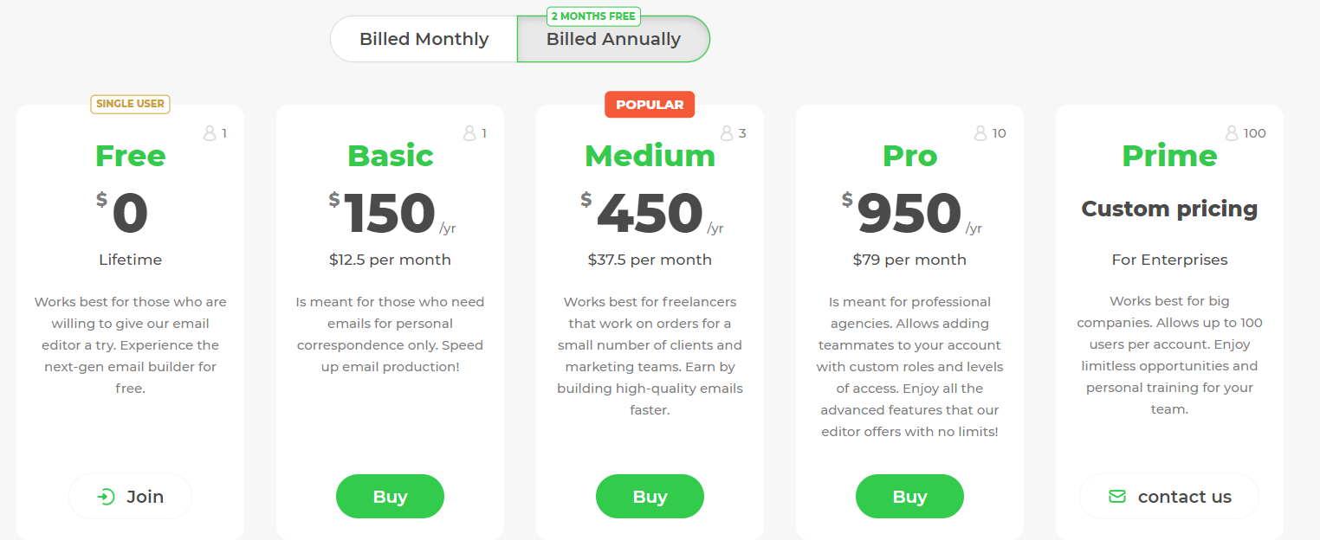Image resolution: width=1320 pixels, height=540 pixels.
Task: Select the Prime plan title
Action: (1169, 156)
